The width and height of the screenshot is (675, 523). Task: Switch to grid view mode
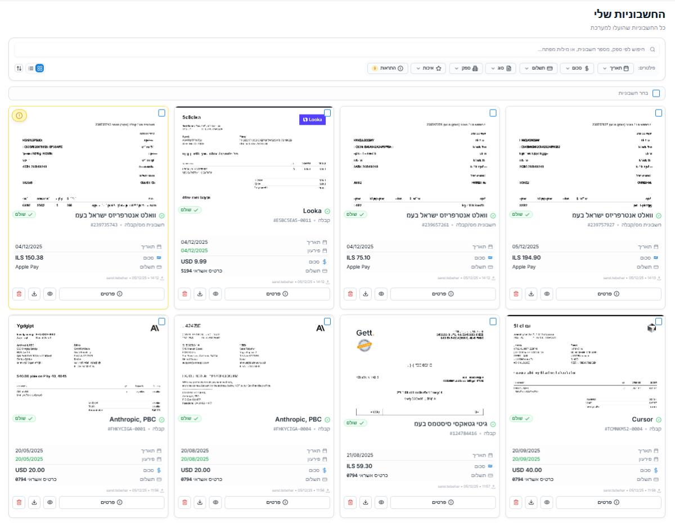tap(40, 69)
